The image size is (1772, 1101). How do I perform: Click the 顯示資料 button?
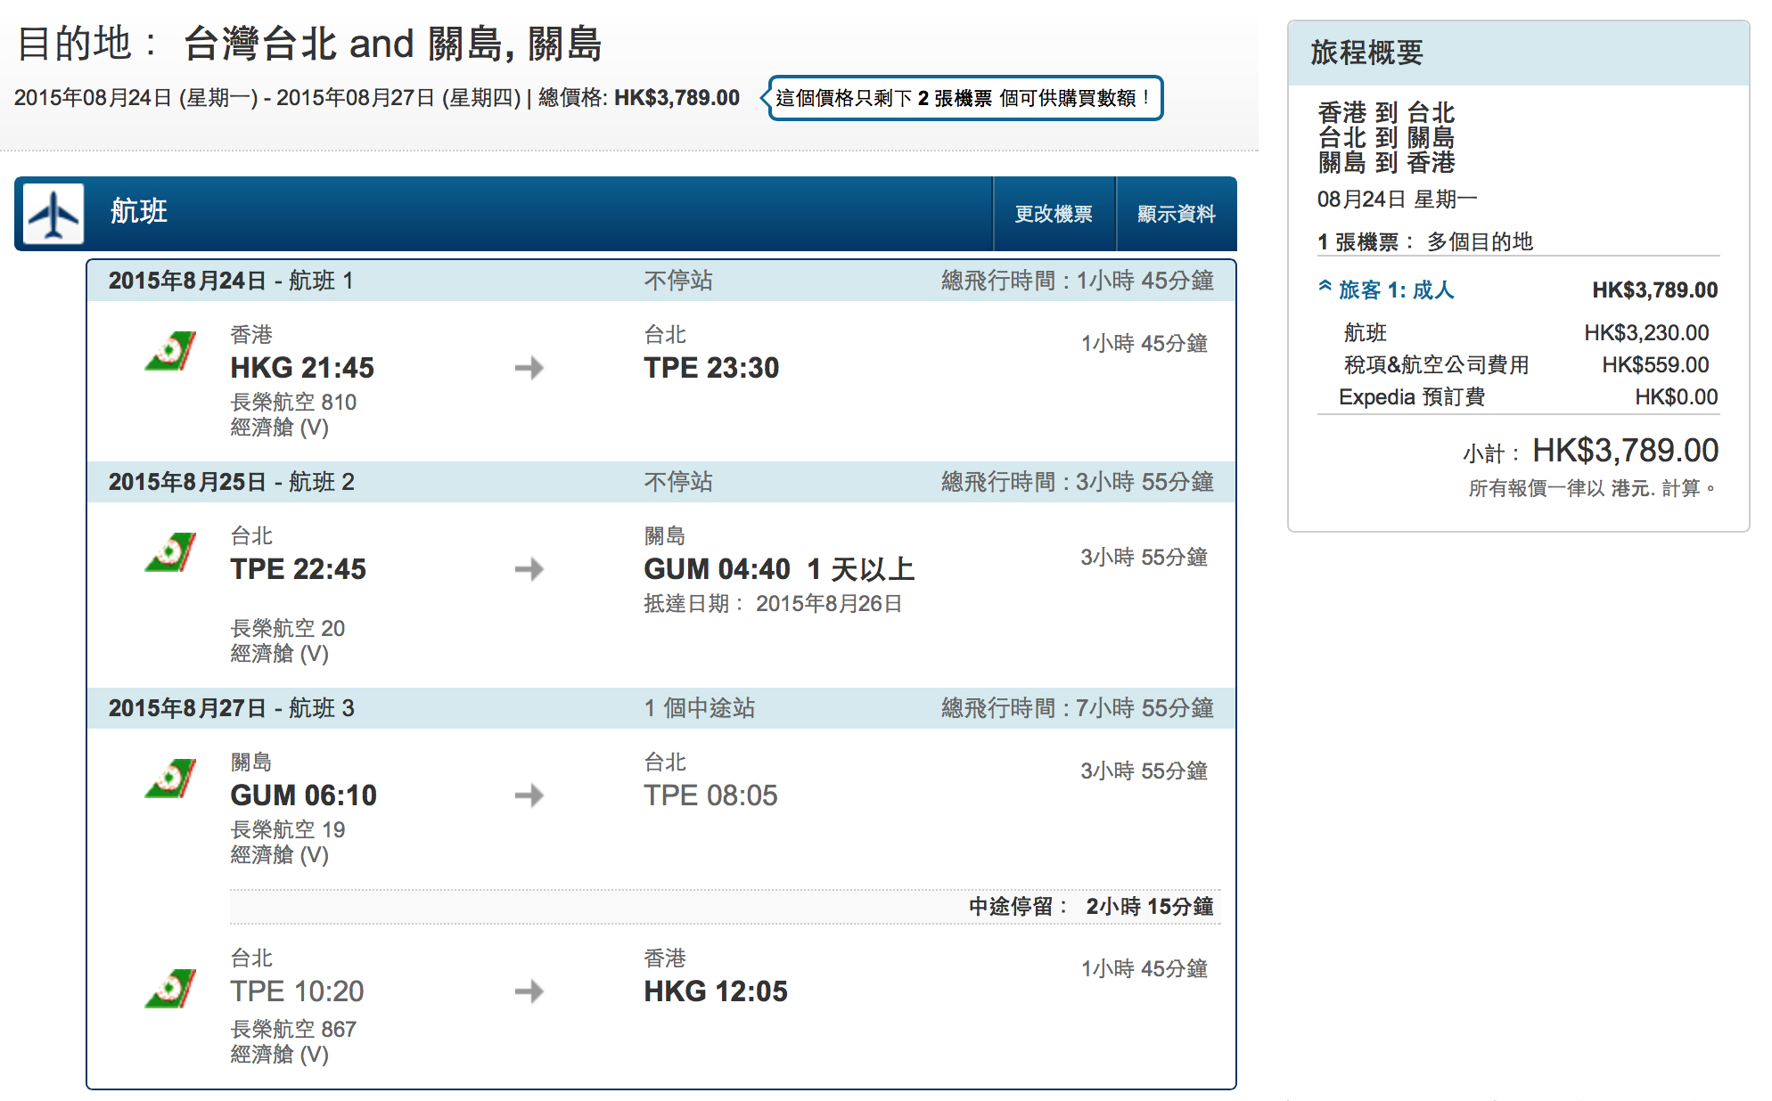point(1176,214)
